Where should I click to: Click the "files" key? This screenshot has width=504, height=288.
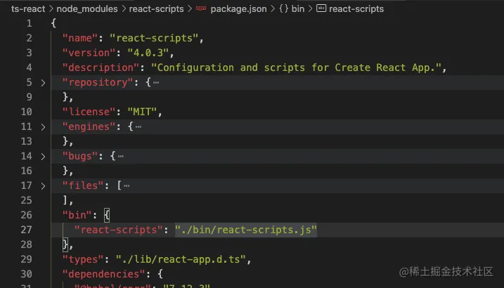click(x=83, y=186)
